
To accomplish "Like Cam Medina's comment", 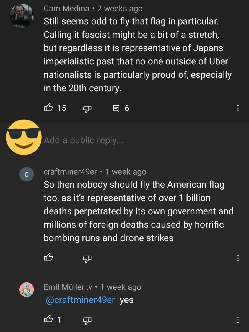I will coord(48,108).
